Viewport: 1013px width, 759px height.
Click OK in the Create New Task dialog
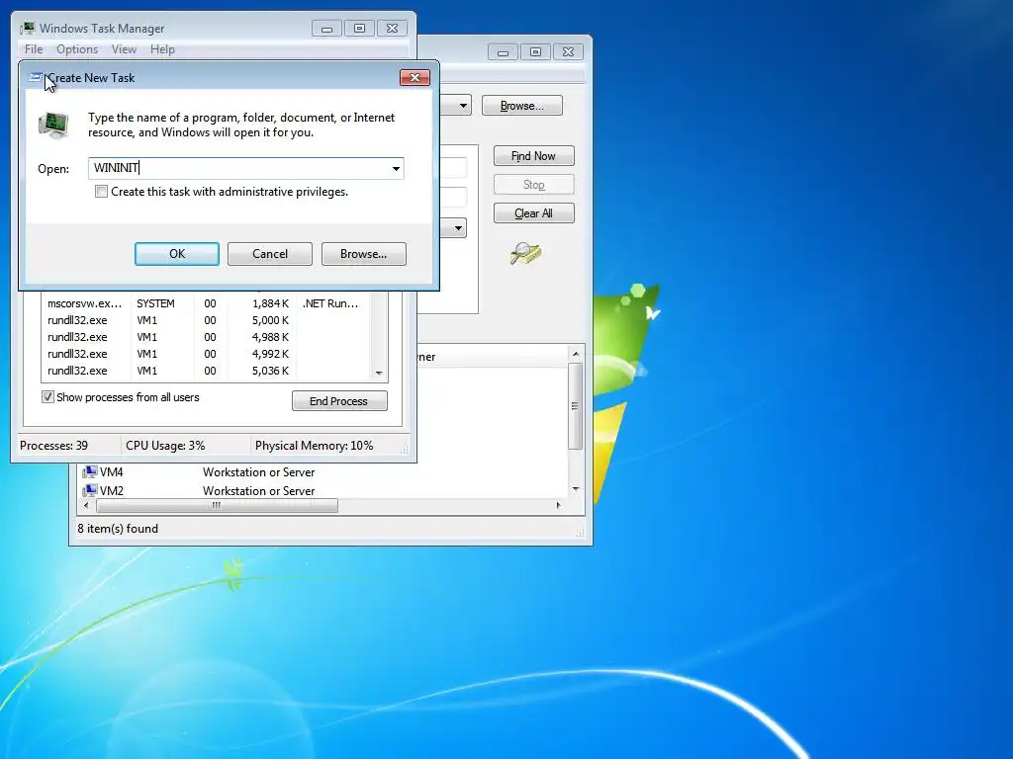(176, 254)
